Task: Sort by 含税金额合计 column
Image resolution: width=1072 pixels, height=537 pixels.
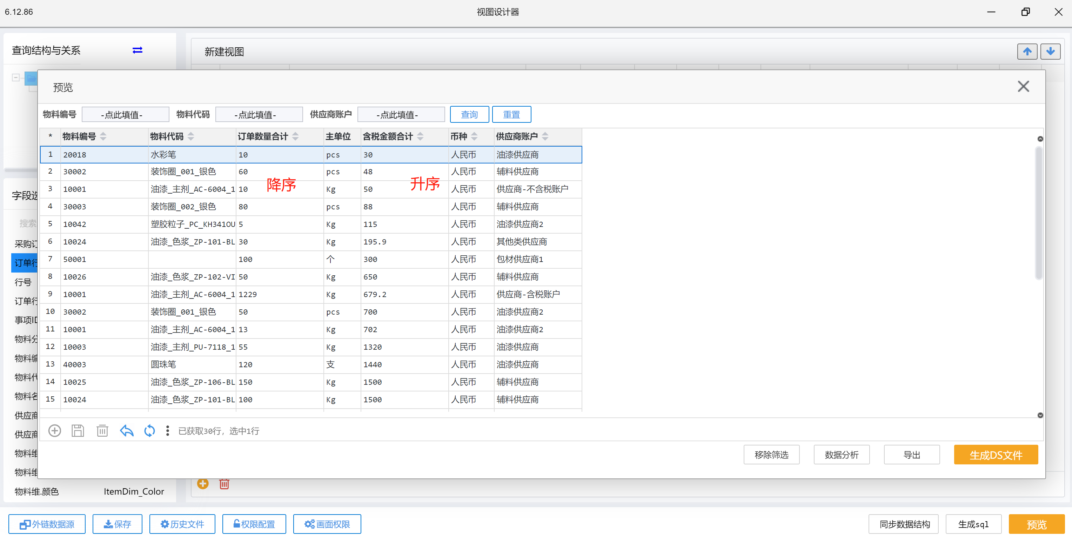Action: pyautogui.click(x=420, y=136)
